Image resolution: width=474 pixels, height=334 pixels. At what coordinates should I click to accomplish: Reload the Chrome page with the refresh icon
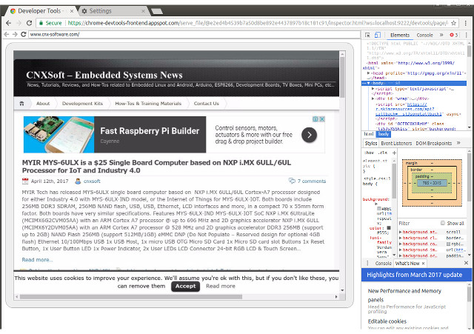(29, 23)
